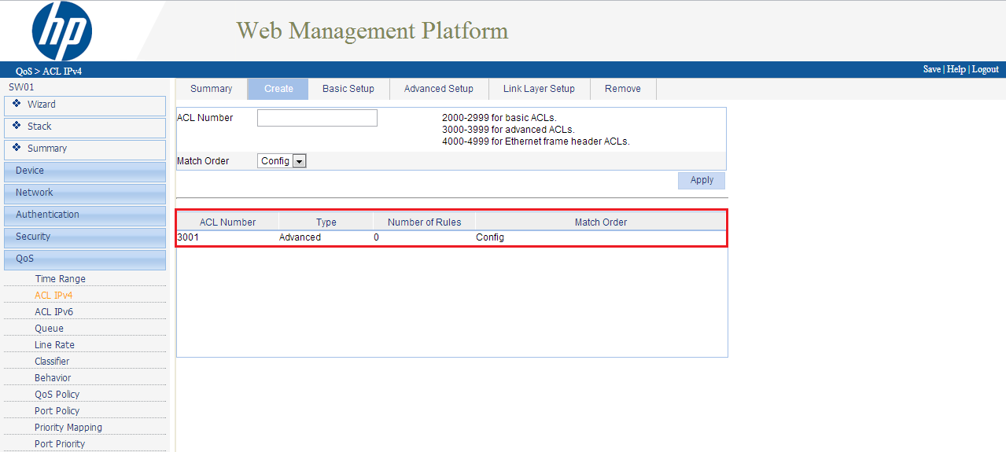Click the Save link in header
Viewport: 1006px width, 452px height.
tap(931, 69)
